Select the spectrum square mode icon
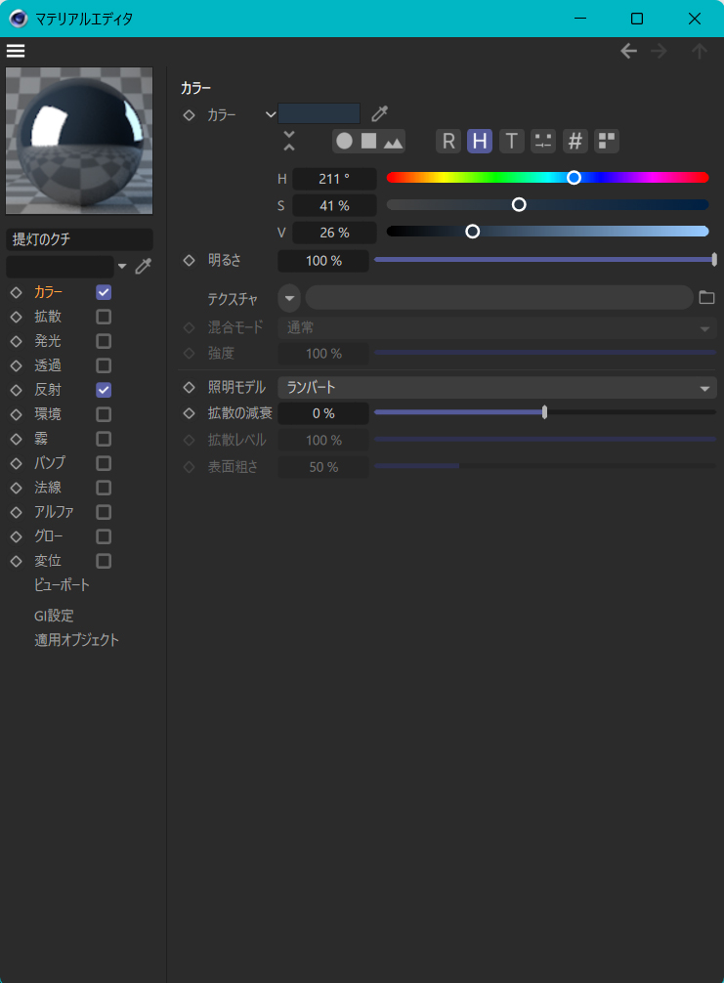724x983 pixels. 368,141
